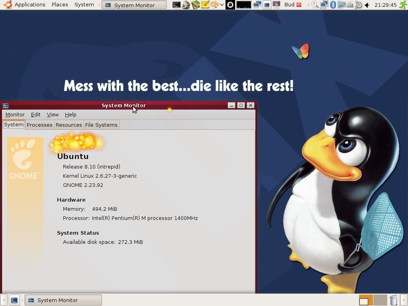The width and height of the screenshot is (408, 306).
Task: Click the display settings tray icon
Action: [341, 5]
